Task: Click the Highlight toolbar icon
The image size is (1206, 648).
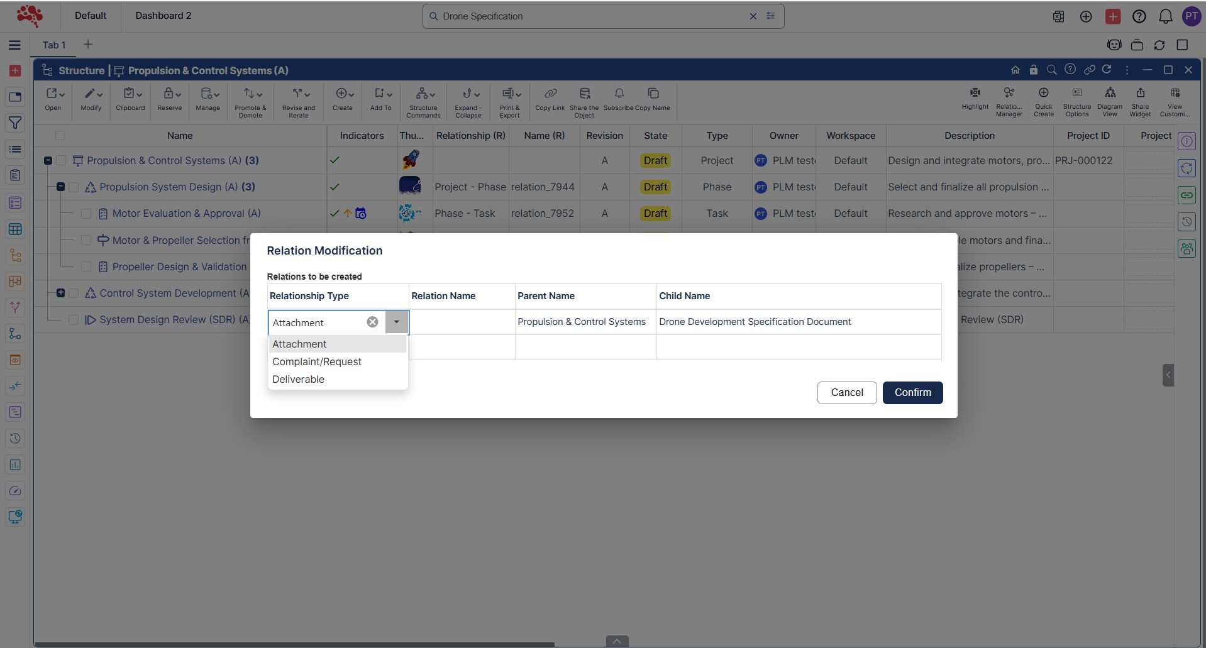Action: coord(975,94)
